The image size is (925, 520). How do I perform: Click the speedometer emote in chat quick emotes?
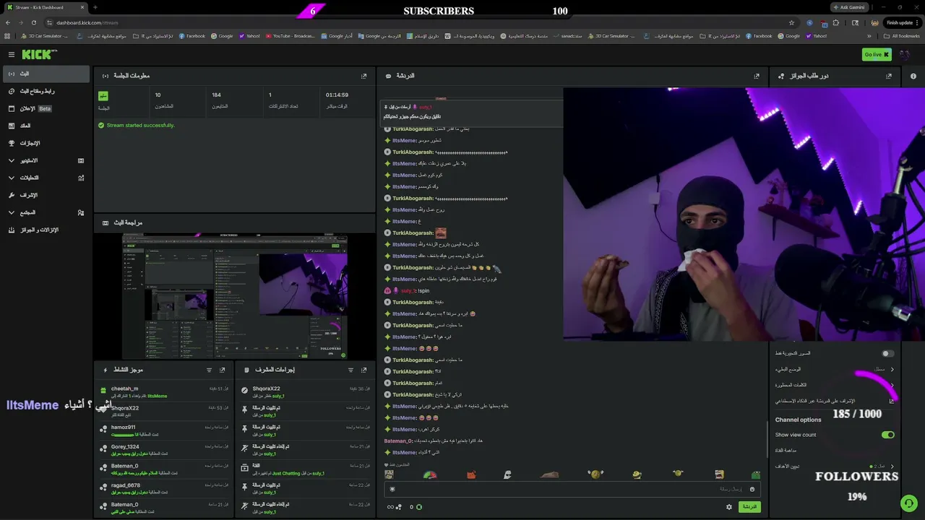[430, 474]
